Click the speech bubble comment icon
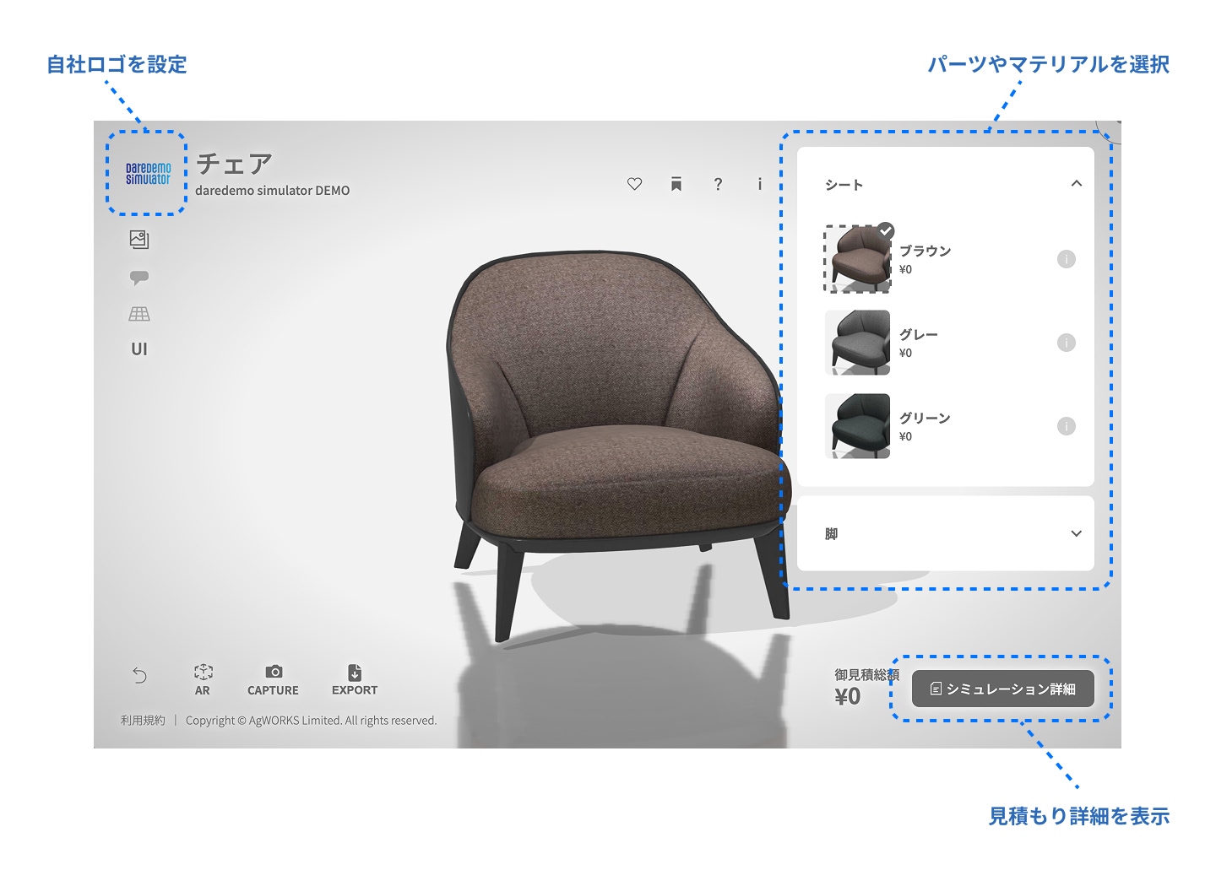The height and width of the screenshot is (870, 1216). [x=139, y=278]
